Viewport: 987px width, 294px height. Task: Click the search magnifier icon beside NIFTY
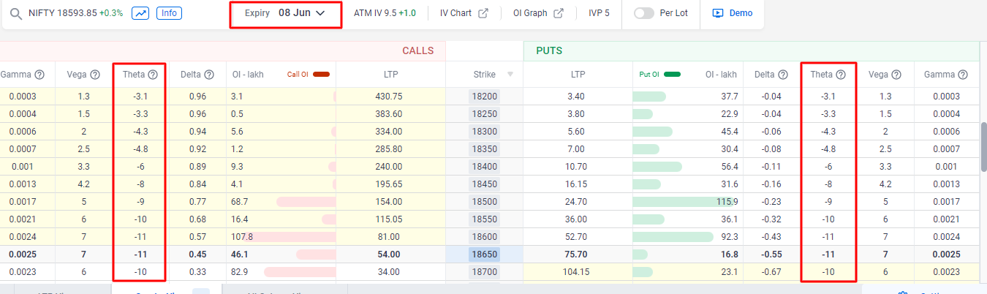coord(15,13)
